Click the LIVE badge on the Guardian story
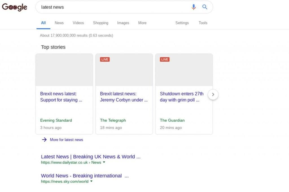The image size is (289, 192). [164, 59]
